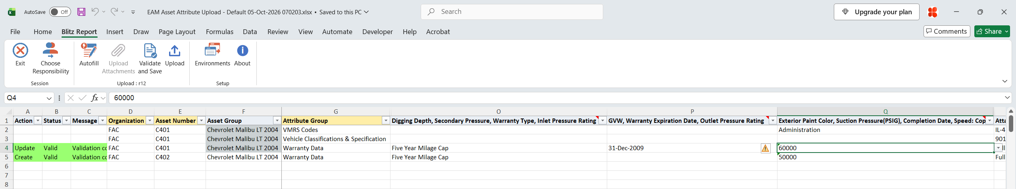Switch to the Data tab
Viewport: 1016px width, 189px height.
(250, 32)
